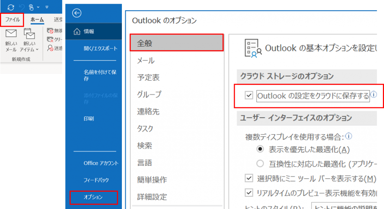The width and height of the screenshot is (384, 209).
Task: Select 互換性に対応した最適化 radio button
Action: (260, 164)
